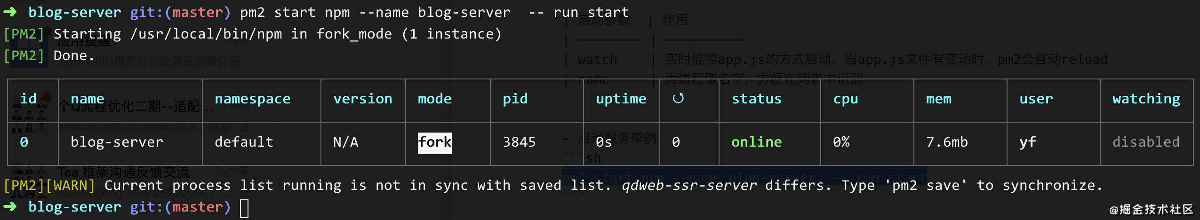
Task: Click the blog-server name cell
Action: point(117,142)
